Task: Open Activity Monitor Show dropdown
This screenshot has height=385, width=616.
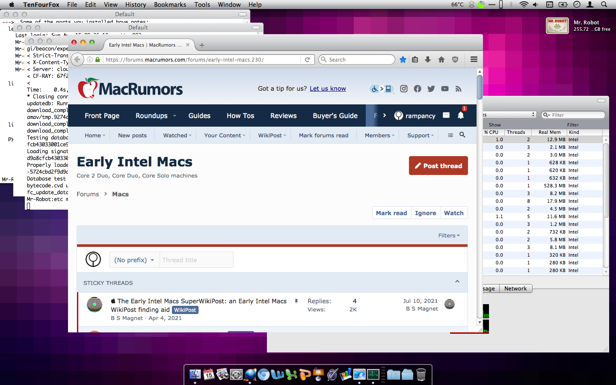Action: point(509,115)
